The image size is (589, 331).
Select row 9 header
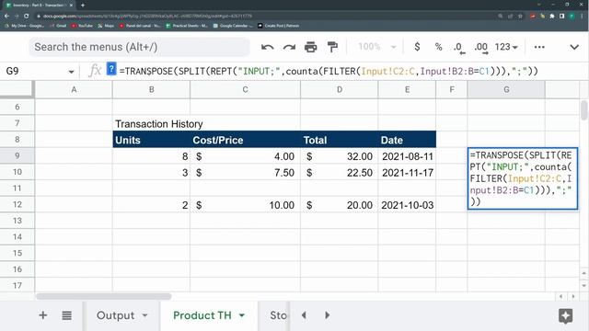click(x=17, y=155)
